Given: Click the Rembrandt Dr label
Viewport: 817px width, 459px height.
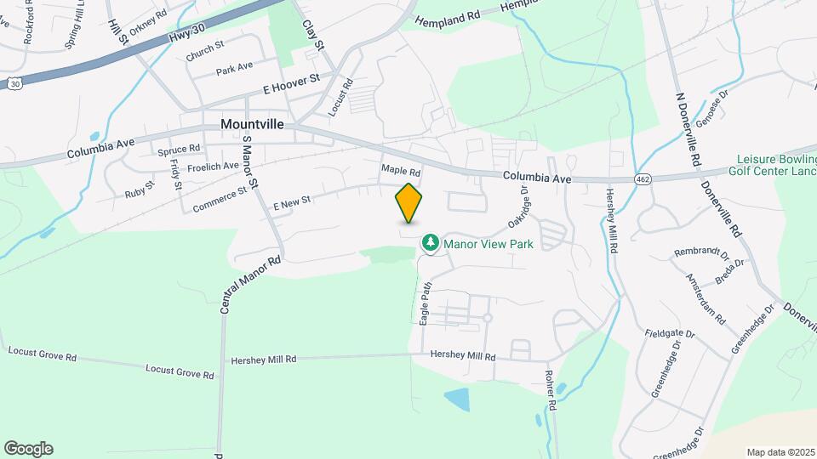Looking at the screenshot, I should point(701,253).
